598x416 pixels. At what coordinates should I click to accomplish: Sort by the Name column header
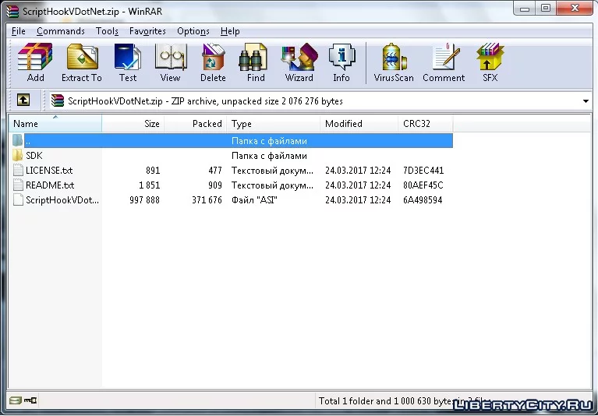click(55, 123)
